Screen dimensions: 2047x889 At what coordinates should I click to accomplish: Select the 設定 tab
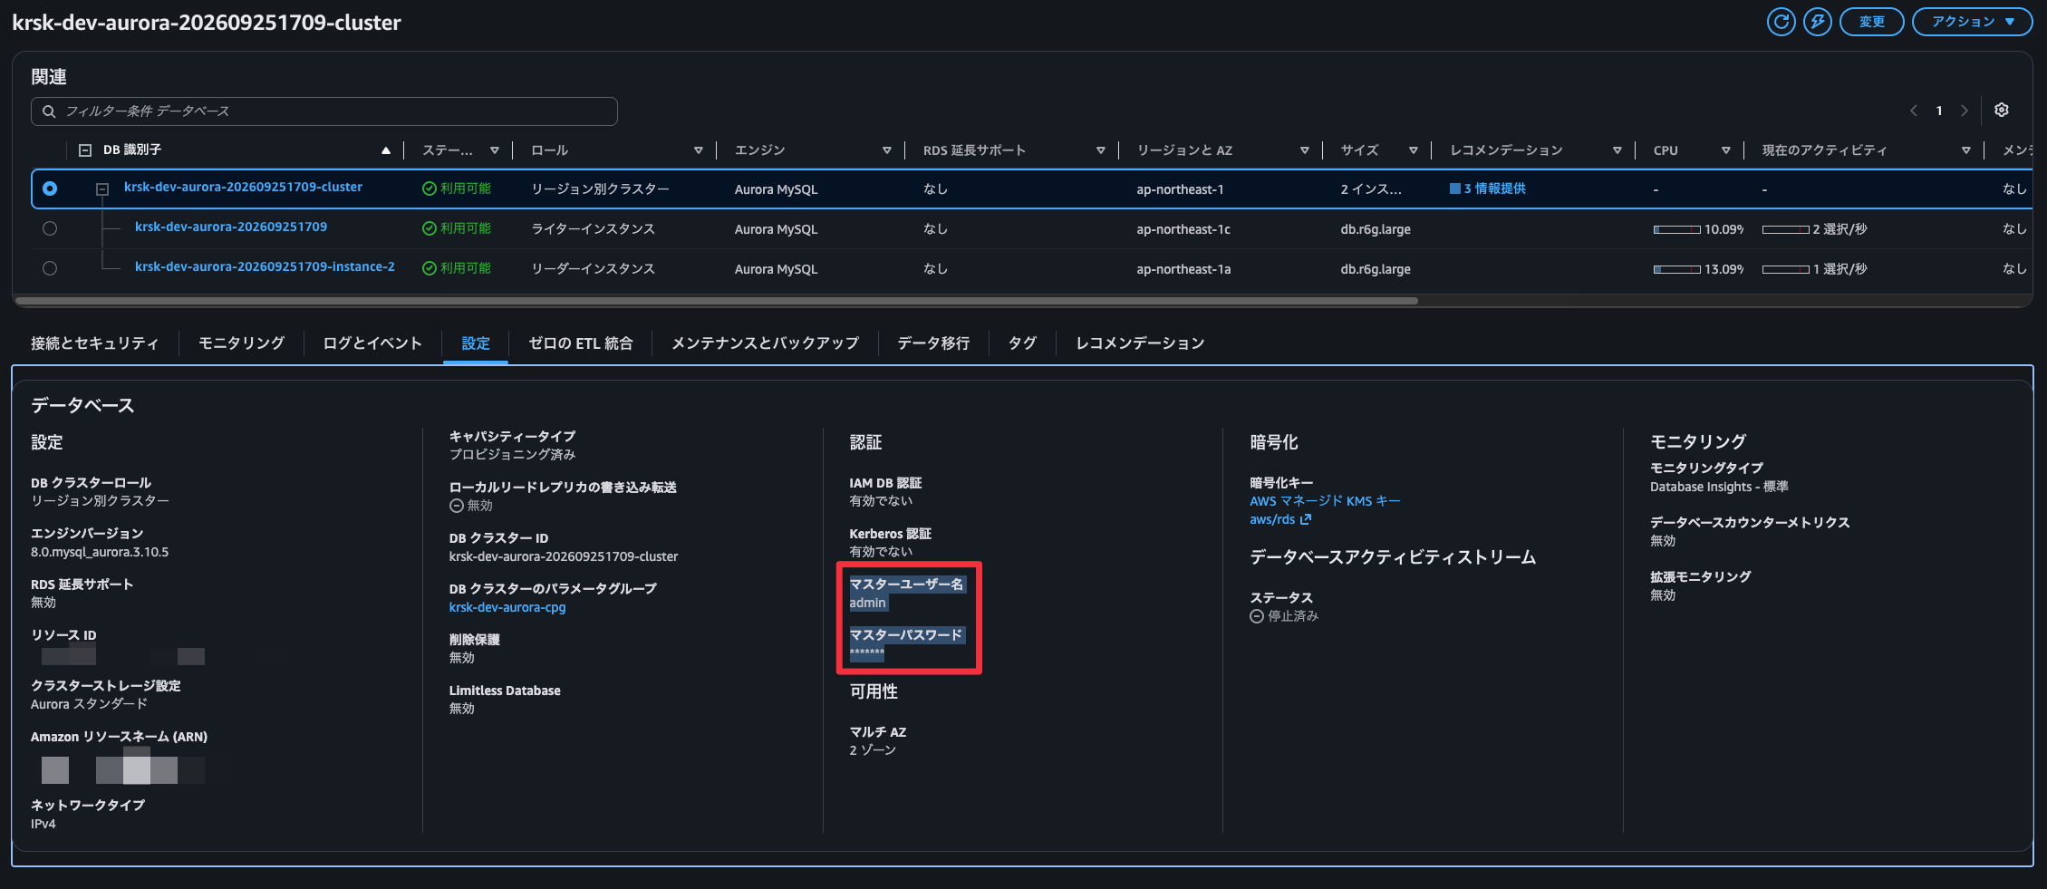476,343
